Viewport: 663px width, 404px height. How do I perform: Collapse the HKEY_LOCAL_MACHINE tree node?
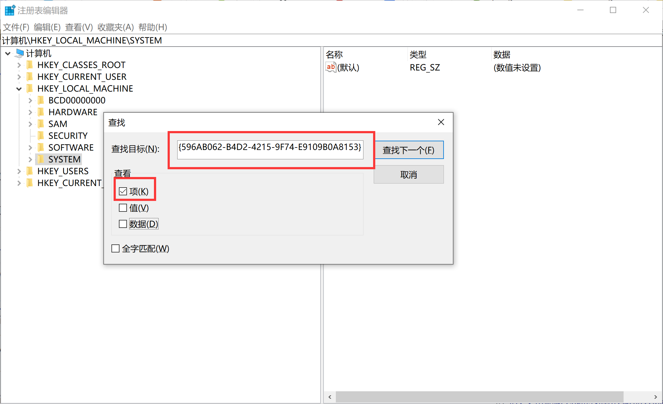point(19,89)
